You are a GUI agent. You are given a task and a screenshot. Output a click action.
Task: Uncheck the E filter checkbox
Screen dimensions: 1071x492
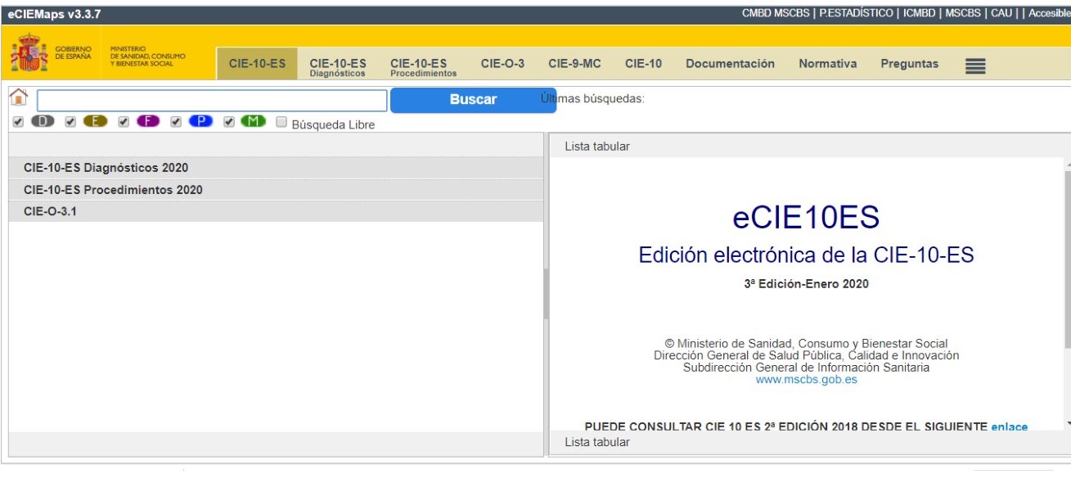click(71, 122)
